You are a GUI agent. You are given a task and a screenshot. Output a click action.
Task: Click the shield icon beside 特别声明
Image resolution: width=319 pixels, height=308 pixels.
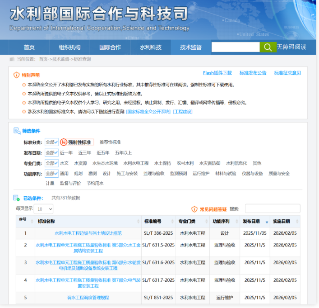point(16,75)
